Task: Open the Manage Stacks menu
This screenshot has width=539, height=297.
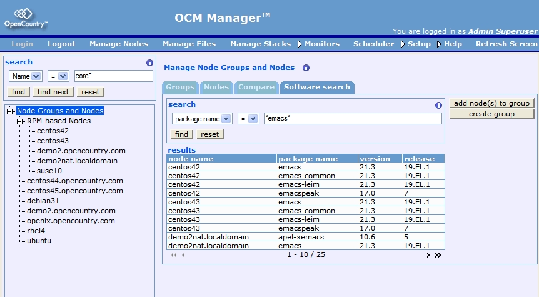Action: tap(260, 44)
